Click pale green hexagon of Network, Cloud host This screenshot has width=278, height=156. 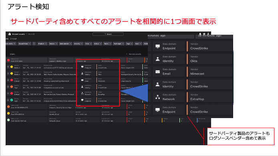pos(8,120)
